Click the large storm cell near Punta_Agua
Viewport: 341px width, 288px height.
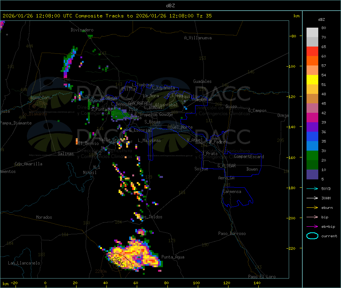[x=135, y=253]
